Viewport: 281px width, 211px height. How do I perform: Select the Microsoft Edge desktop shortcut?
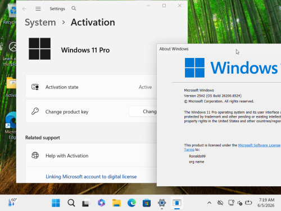coord(11,125)
